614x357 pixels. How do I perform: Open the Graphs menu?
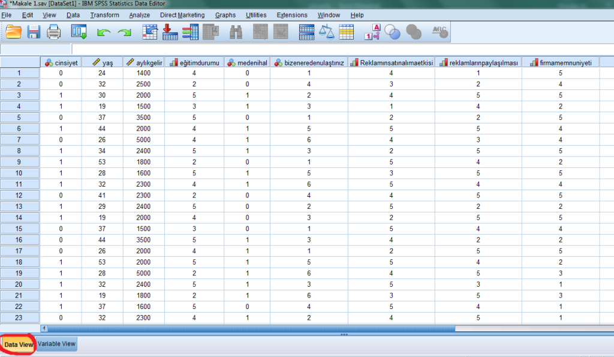(224, 15)
